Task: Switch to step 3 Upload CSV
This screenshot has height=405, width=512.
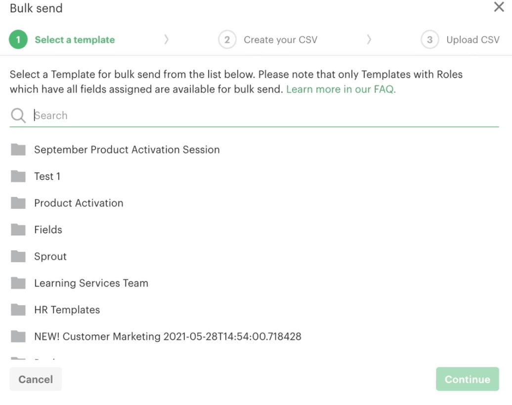Action: tap(472, 40)
